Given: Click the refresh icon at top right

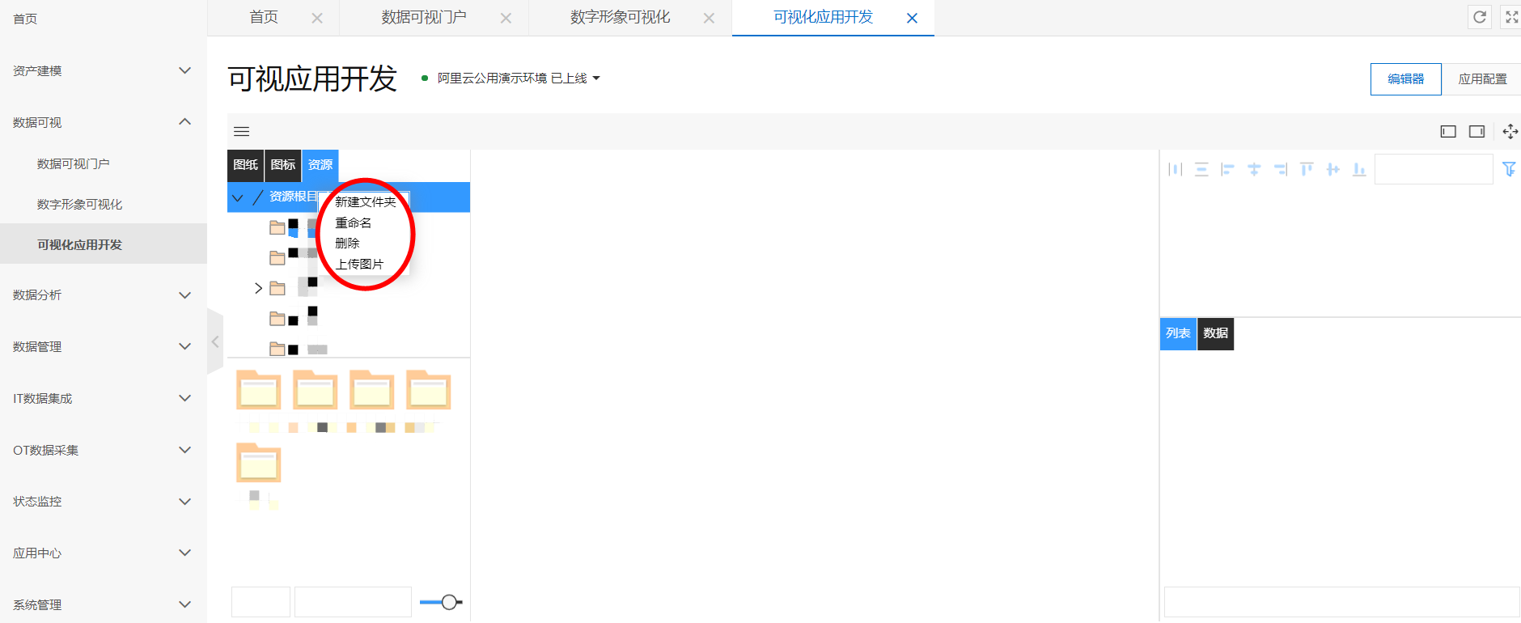Looking at the screenshot, I should click(x=1480, y=17).
